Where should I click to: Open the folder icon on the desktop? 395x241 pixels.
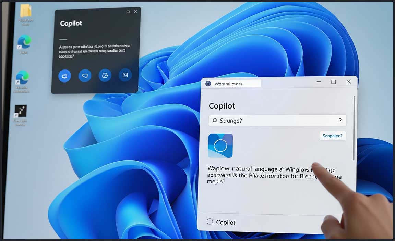26,11
